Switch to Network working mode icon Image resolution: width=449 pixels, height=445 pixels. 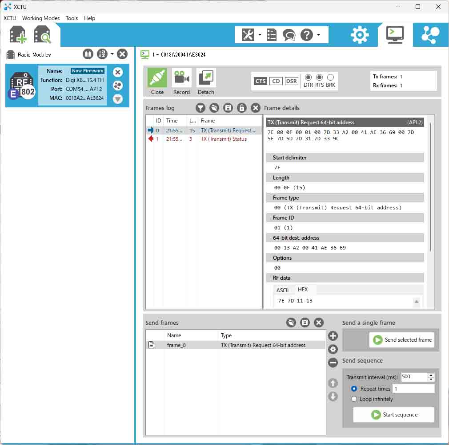430,35
